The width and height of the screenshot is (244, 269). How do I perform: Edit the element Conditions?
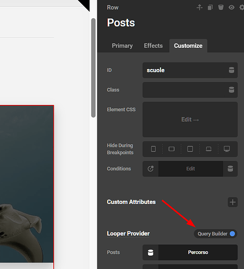pos(191,169)
